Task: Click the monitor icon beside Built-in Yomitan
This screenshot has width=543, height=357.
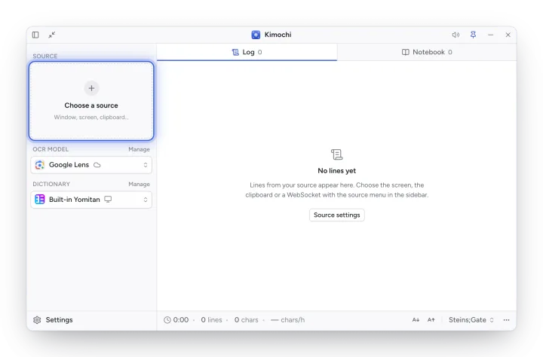Action: tap(108, 200)
